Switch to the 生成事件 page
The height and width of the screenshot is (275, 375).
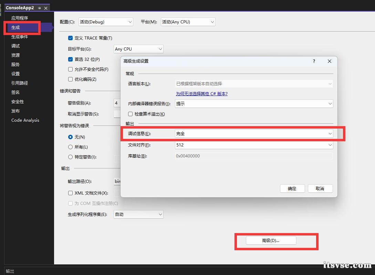[x=20, y=37]
